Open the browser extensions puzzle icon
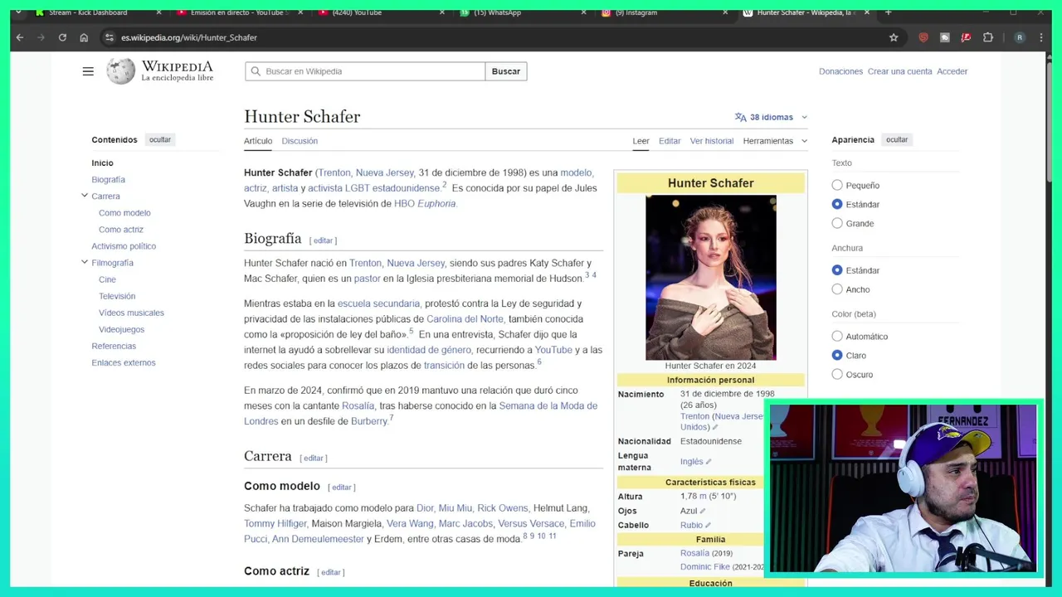The image size is (1062, 597). click(x=987, y=37)
